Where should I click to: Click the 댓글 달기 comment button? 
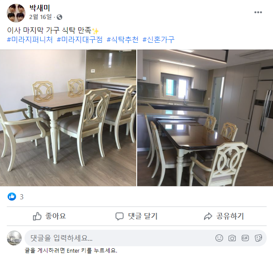pyautogui.click(x=137, y=216)
